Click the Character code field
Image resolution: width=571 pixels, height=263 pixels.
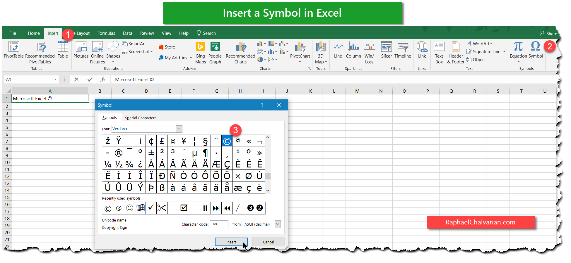click(219, 224)
